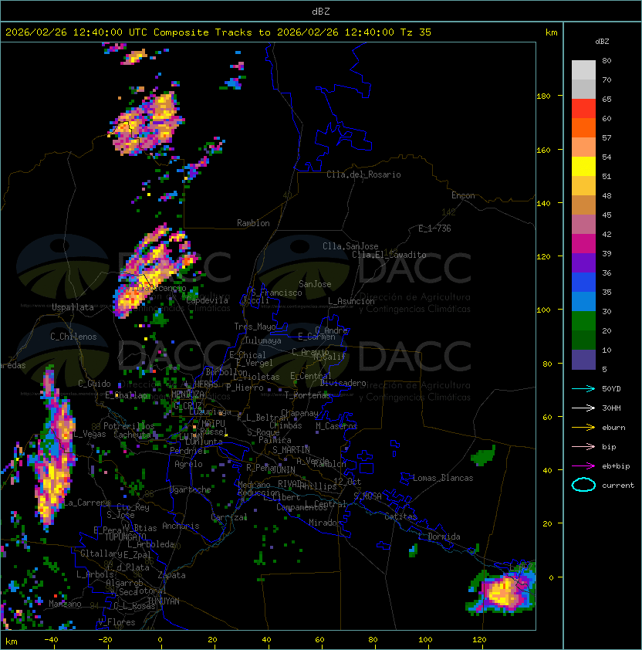The width and height of the screenshot is (642, 650).
Task: Click the Manzano map label
Action: coord(65,604)
